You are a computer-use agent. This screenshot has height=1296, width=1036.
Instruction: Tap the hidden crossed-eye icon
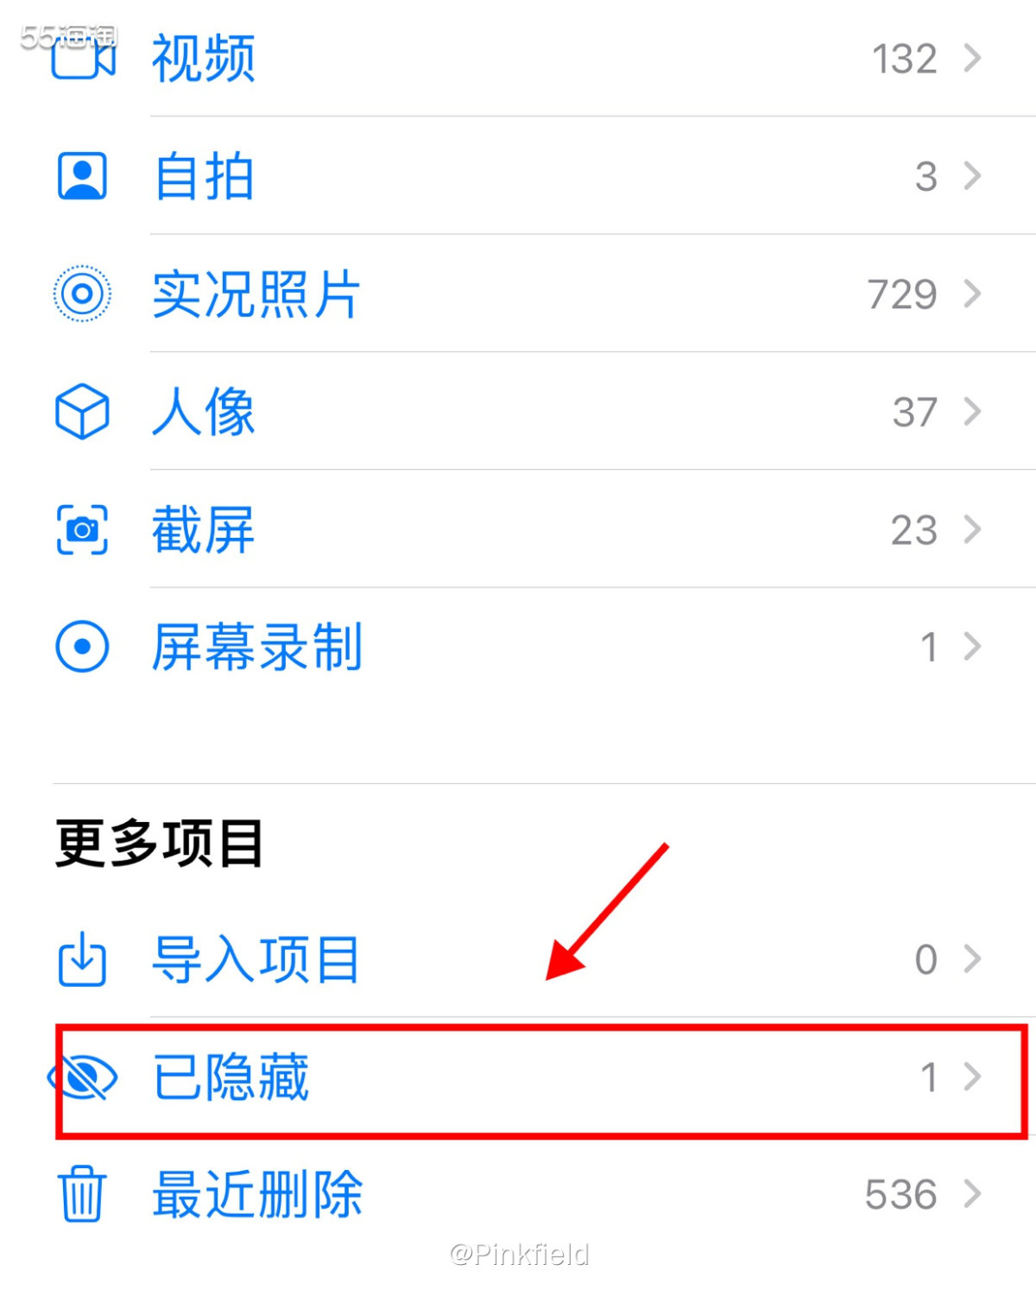[x=82, y=1077]
